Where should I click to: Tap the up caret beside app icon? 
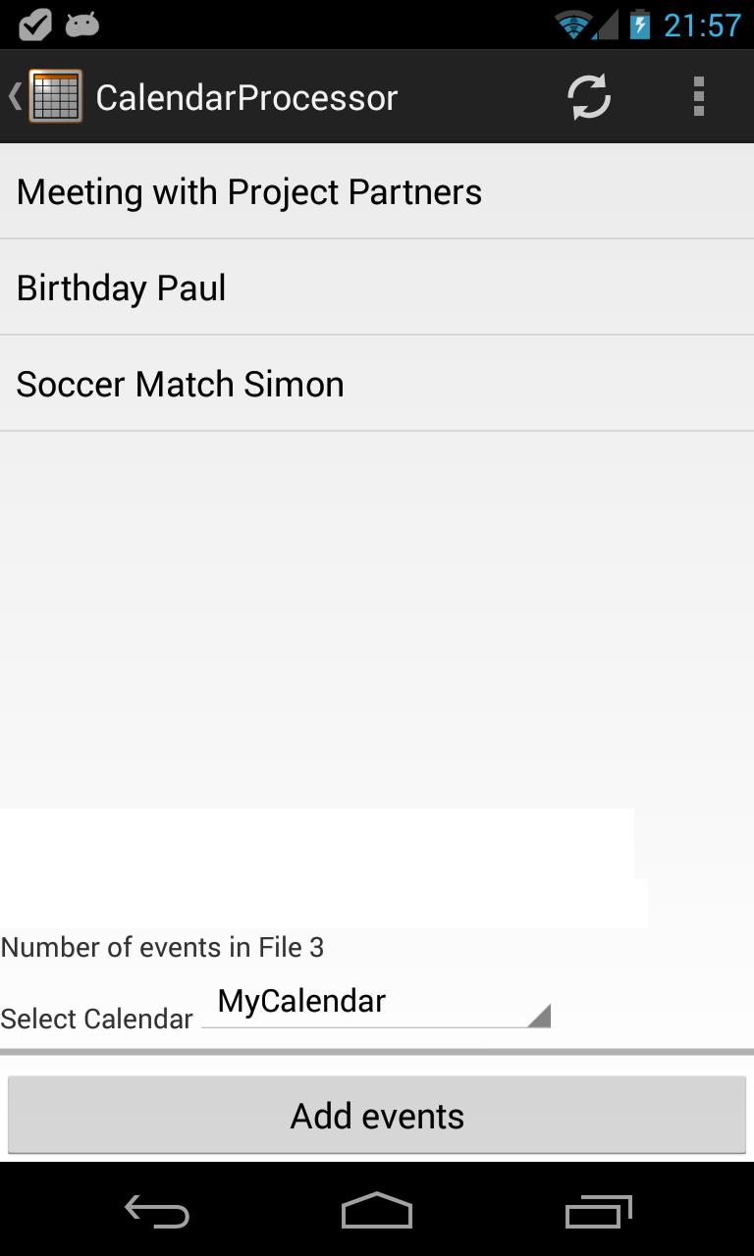coord(14,96)
